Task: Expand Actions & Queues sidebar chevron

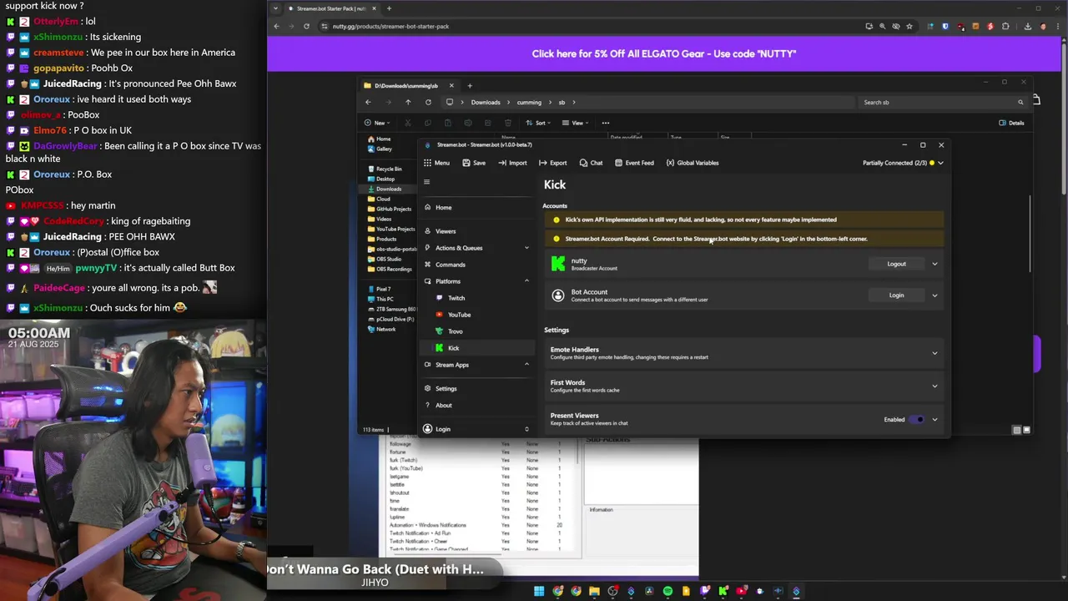Action: click(x=526, y=248)
